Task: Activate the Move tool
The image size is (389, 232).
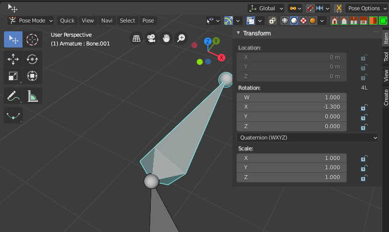Action: [13, 59]
